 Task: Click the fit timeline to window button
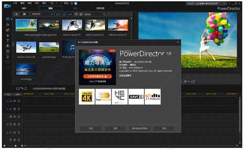17,94
